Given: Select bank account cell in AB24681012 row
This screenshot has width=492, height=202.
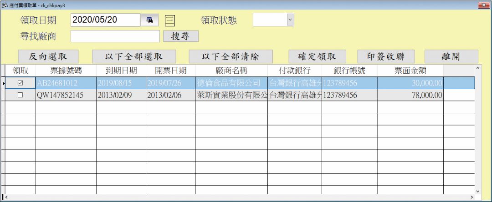Looking at the screenshot, I should point(349,83).
